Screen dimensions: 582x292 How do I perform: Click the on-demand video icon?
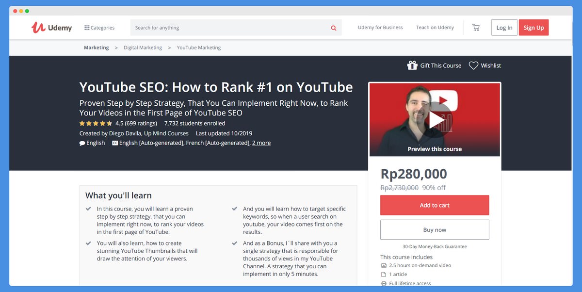[x=384, y=266]
